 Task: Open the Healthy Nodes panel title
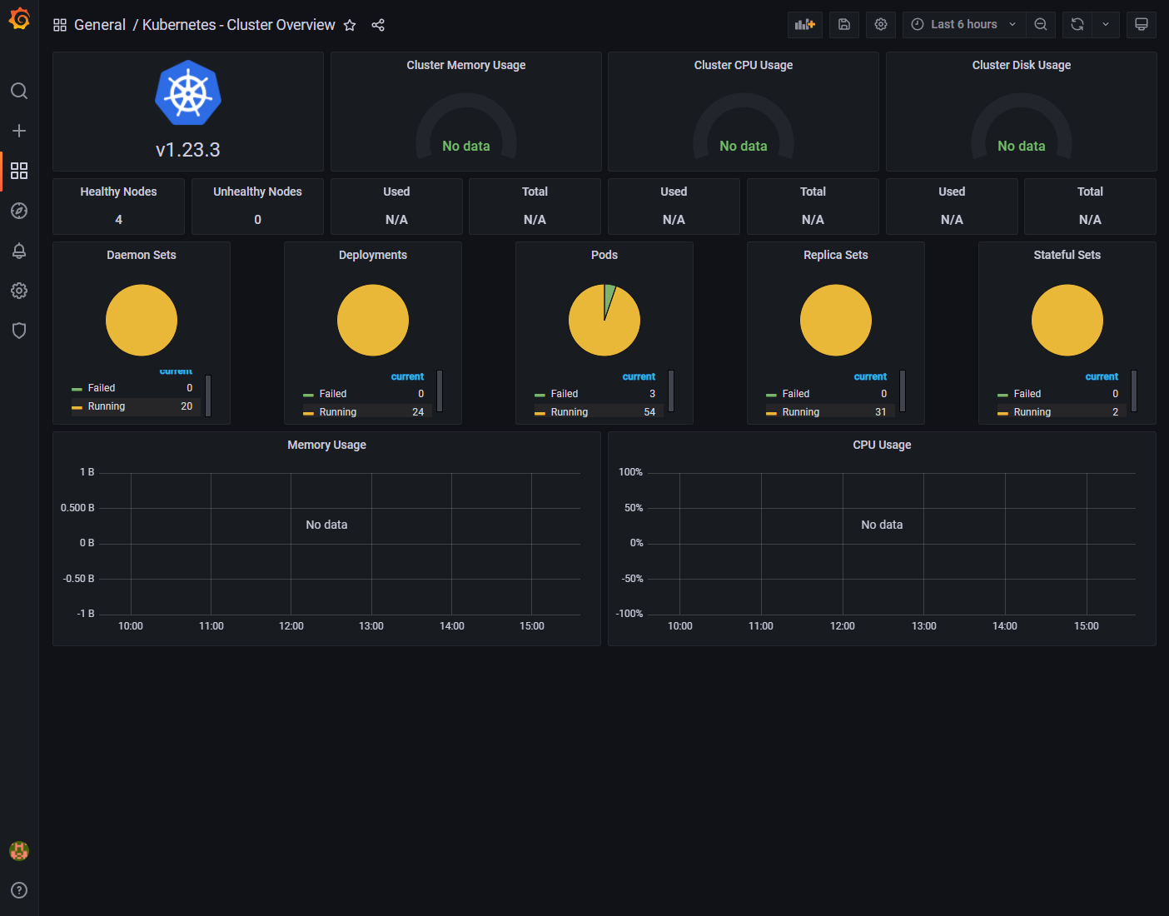[x=118, y=192]
